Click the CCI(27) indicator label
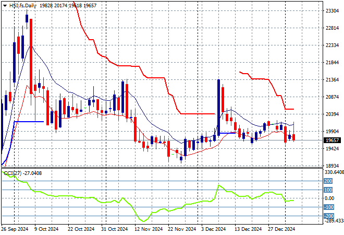The height and width of the screenshot is (235, 344). pos(11,173)
